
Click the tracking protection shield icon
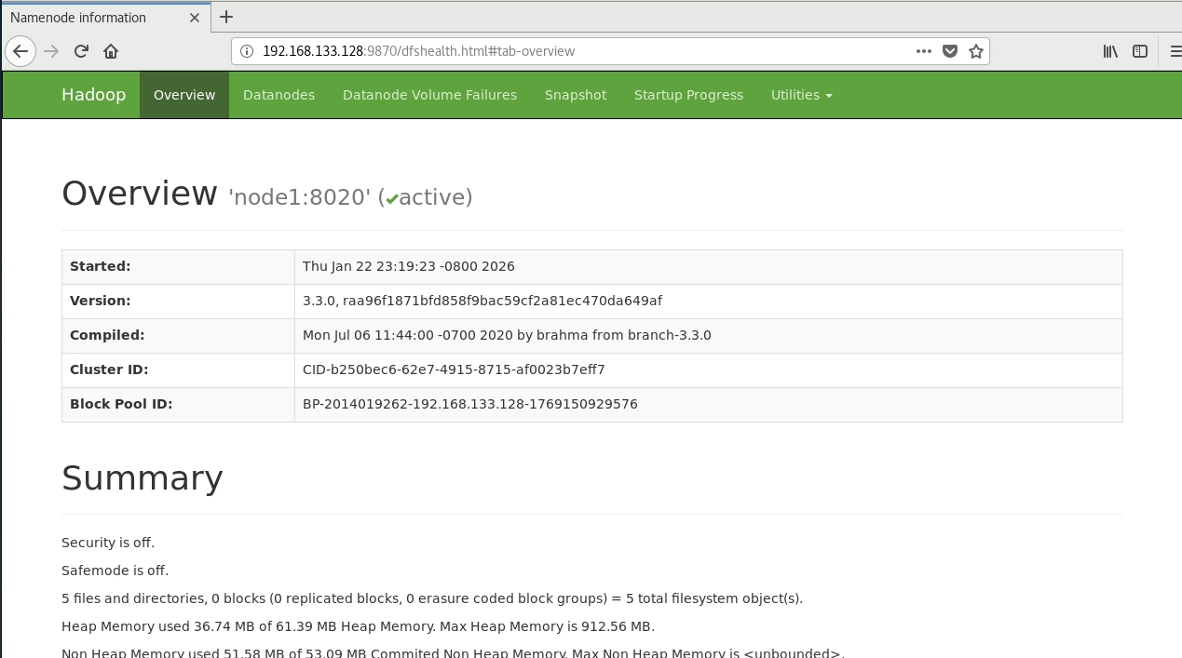[950, 51]
